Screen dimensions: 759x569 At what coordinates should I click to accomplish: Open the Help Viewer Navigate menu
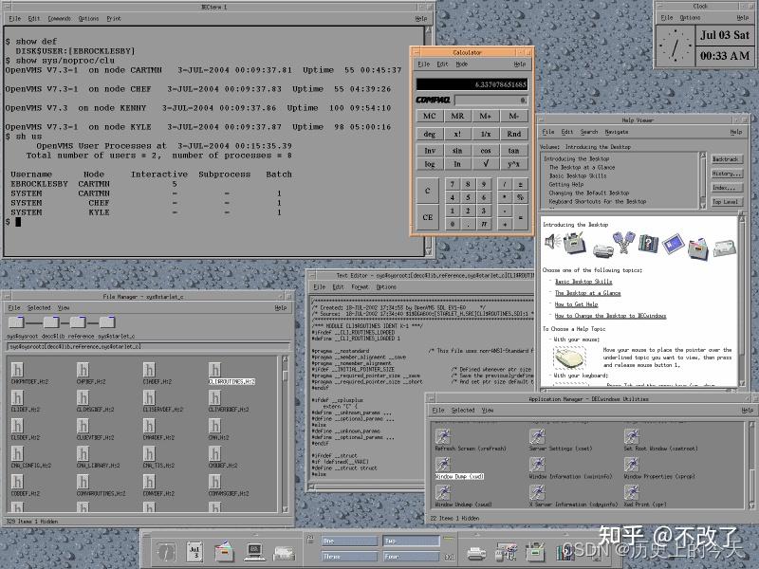[x=617, y=132]
